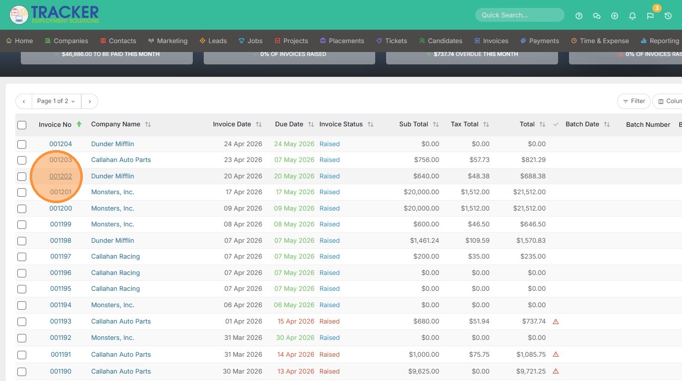Open the Placements menu item

coord(342,41)
